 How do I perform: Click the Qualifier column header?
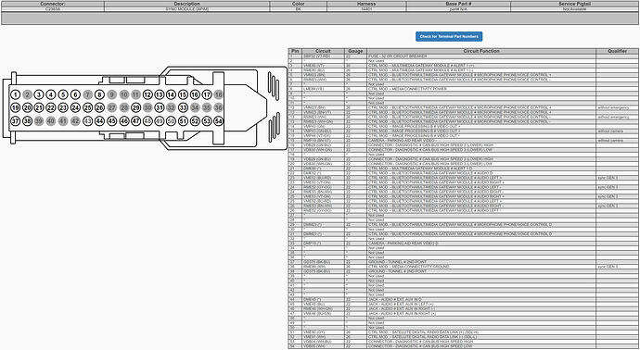pos(617,51)
